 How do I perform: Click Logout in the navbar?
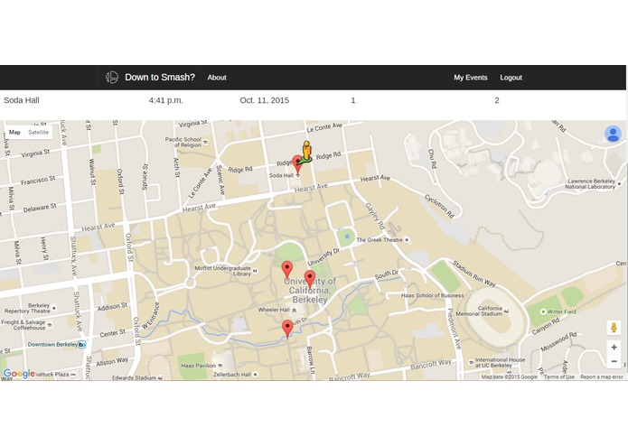[x=511, y=78]
